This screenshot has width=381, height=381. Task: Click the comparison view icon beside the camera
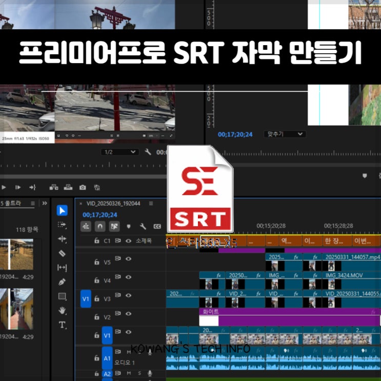(97, 187)
